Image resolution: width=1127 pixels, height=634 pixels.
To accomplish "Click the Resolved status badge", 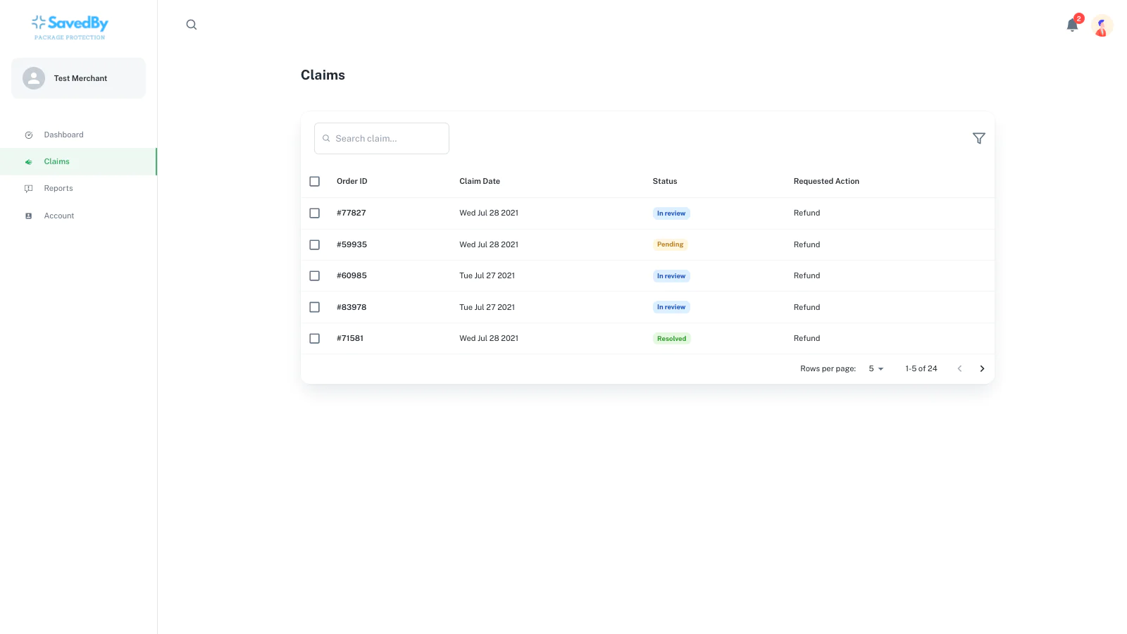I will click(x=671, y=339).
